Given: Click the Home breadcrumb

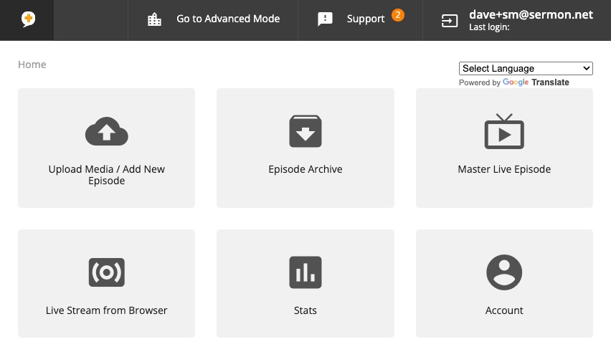Looking at the screenshot, I should (x=32, y=65).
